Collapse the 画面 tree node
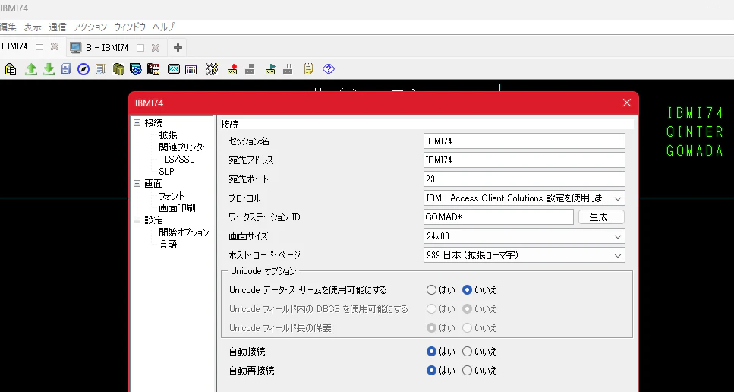 click(x=137, y=184)
